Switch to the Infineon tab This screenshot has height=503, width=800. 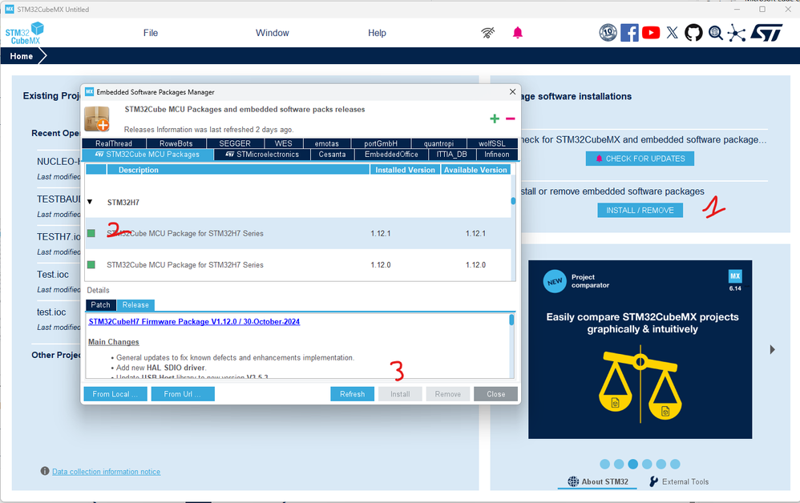pos(496,155)
